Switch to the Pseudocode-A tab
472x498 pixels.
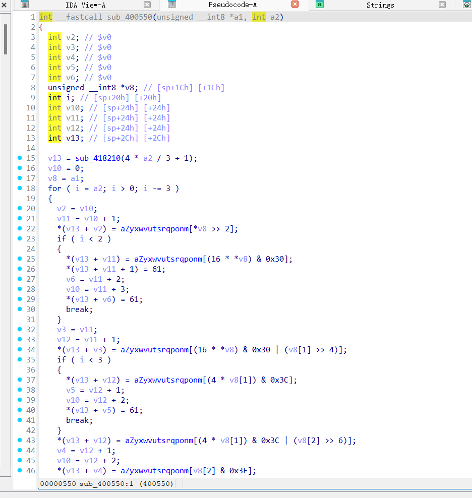pyautogui.click(x=232, y=5)
